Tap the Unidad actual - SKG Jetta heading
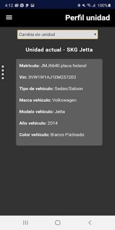The image size is (115, 230). [59, 50]
